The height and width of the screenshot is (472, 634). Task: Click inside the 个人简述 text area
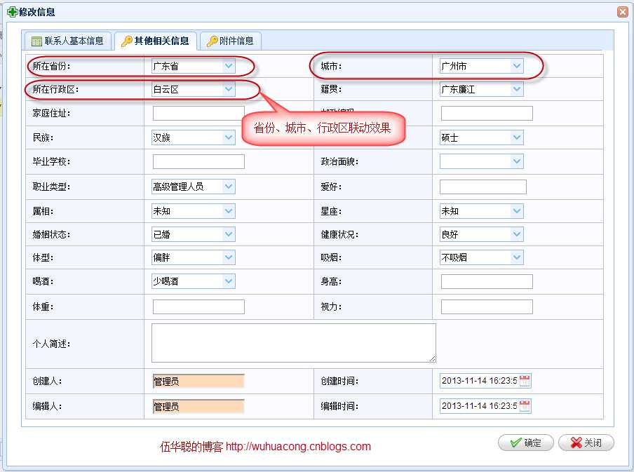coord(293,342)
